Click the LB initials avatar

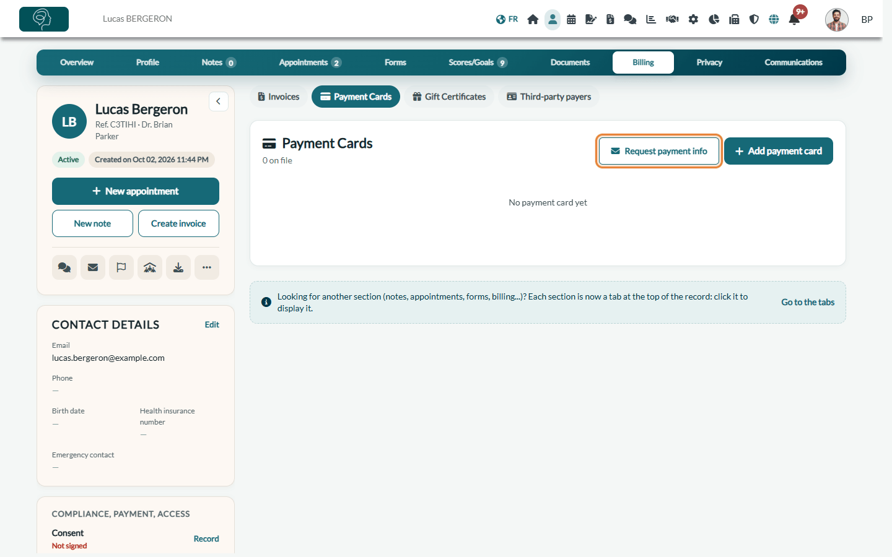coord(69,121)
